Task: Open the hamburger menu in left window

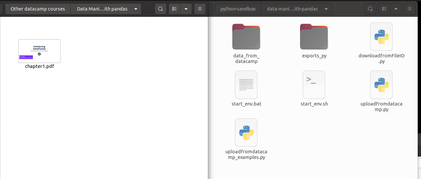Action: point(200,9)
